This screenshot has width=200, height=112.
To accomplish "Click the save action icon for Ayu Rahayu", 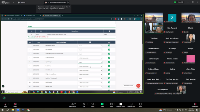I will point(109,62).
